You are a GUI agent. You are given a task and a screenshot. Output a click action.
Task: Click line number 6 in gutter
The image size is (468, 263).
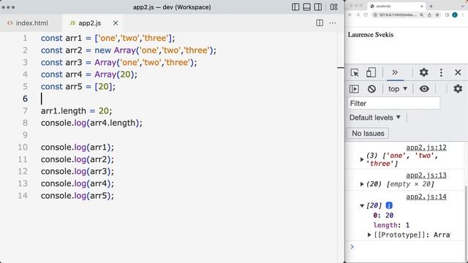pos(25,99)
